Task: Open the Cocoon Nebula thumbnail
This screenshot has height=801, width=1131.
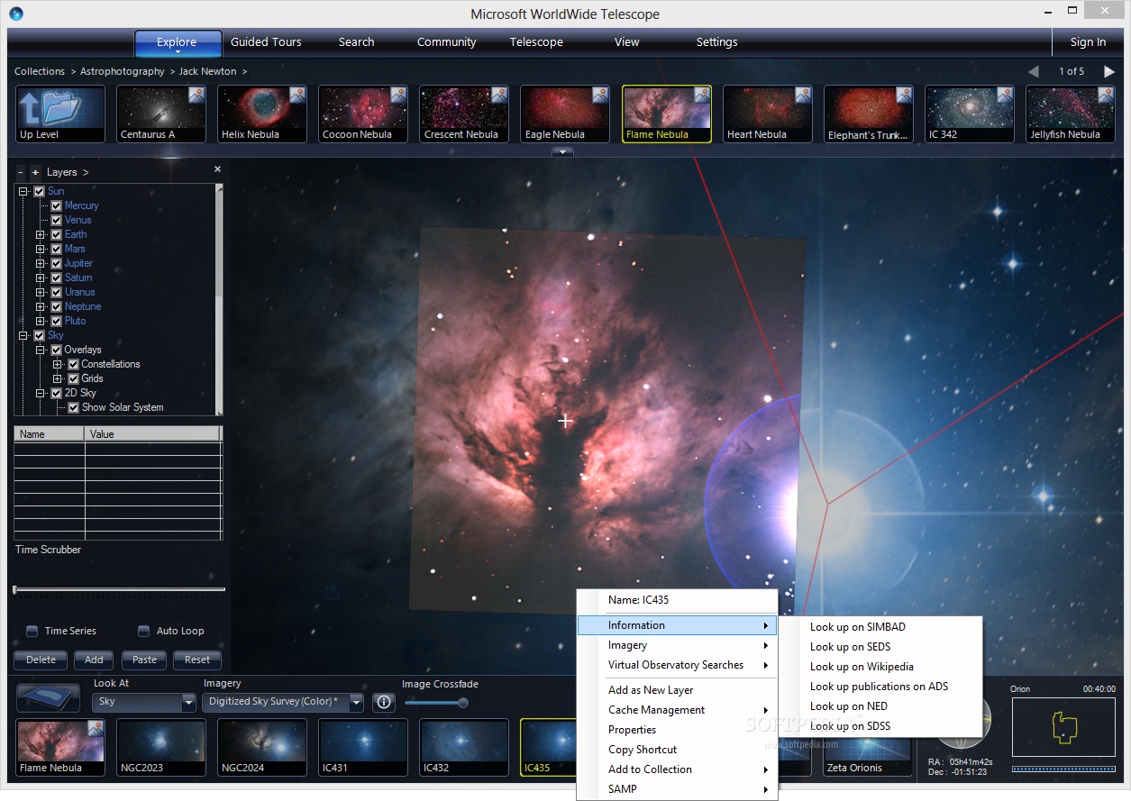Action: click(363, 114)
